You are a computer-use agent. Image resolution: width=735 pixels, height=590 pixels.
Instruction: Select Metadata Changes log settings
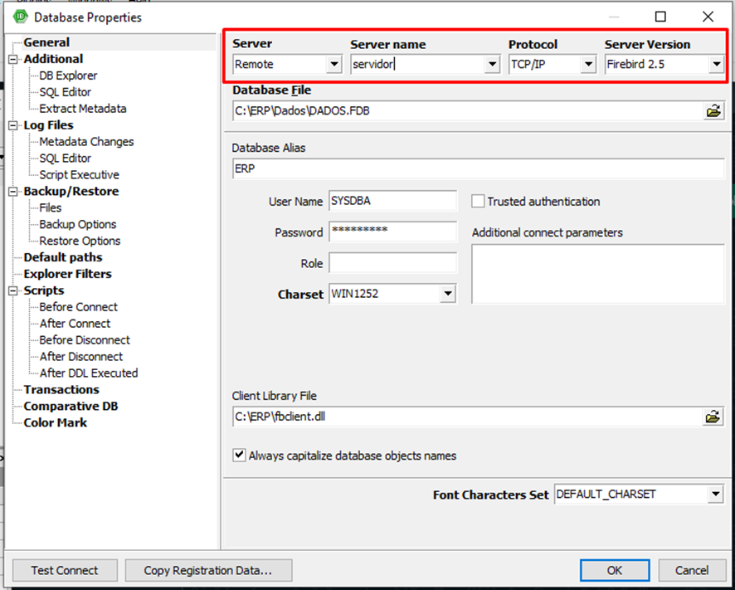pos(86,142)
